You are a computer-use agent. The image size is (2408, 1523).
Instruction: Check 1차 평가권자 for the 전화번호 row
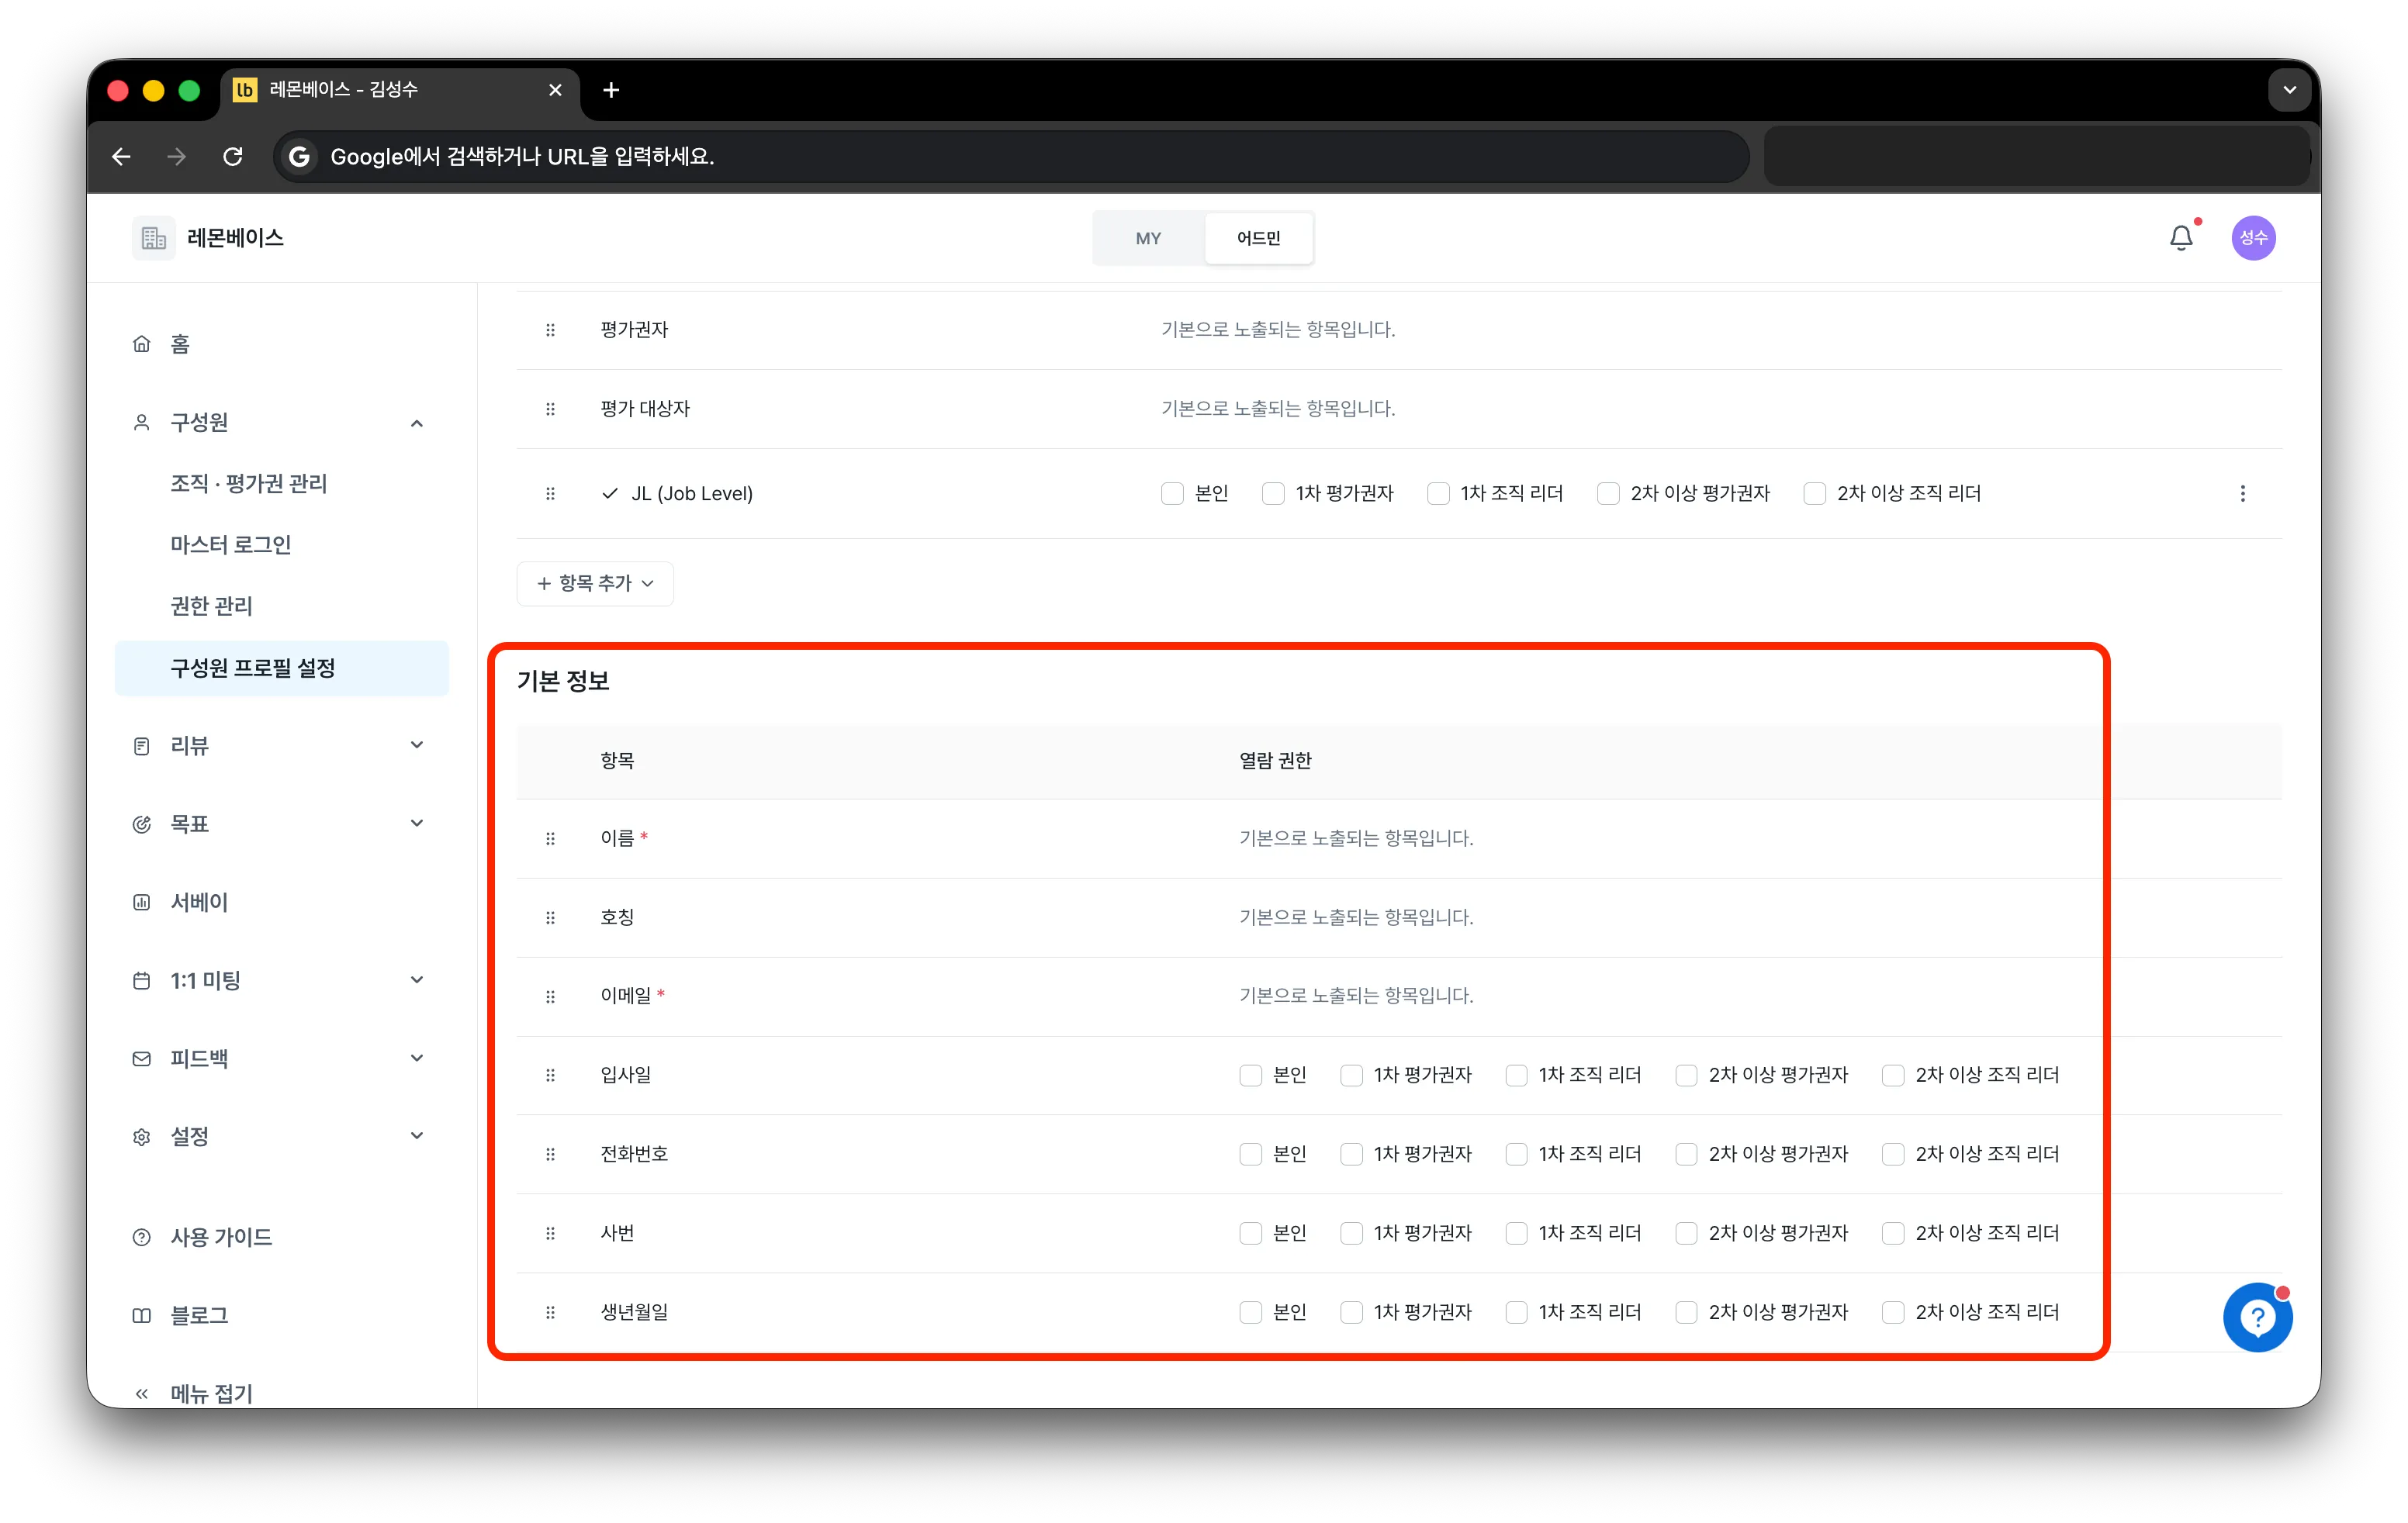[1351, 1154]
